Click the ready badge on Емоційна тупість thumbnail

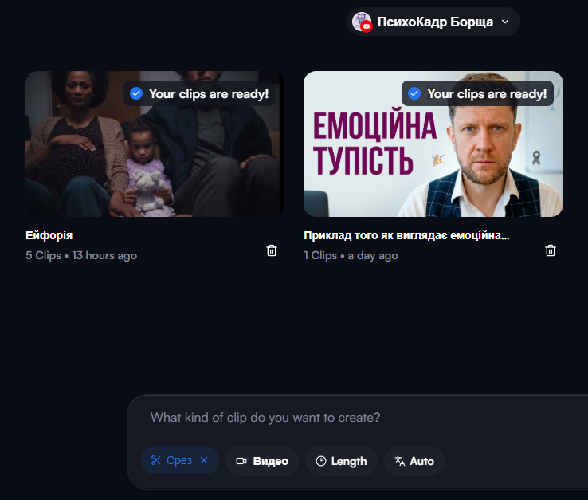[477, 93]
